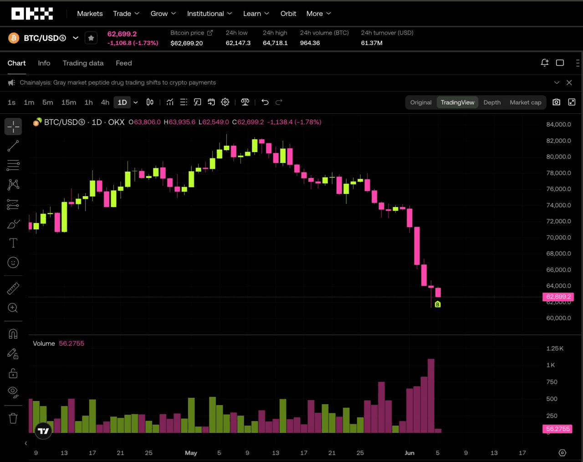Select the Original chart view
Screen dimensions: 583x462
tap(421, 102)
